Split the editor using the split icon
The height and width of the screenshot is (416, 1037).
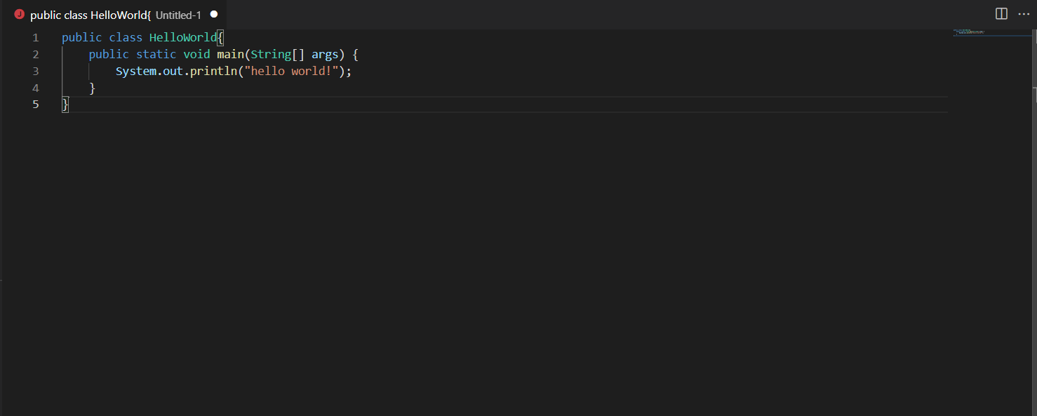click(1001, 13)
